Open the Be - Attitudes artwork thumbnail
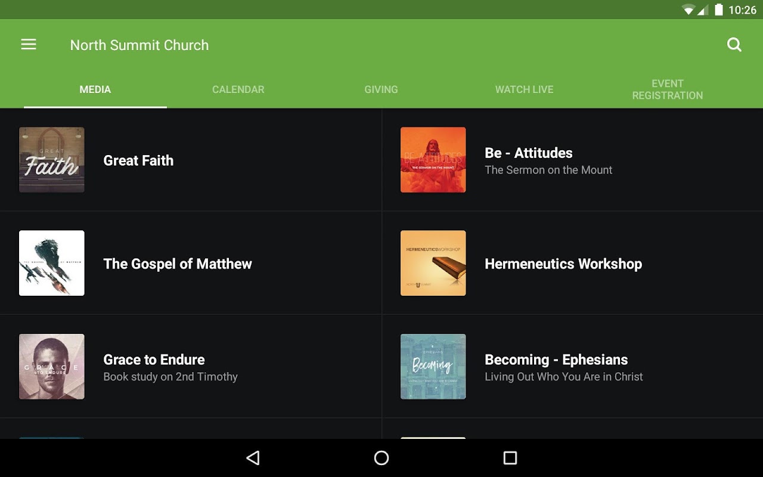This screenshot has height=477, width=763. coord(433,160)
